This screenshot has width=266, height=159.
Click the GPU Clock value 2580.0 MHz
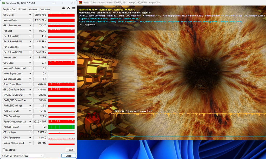click(40, 15)
